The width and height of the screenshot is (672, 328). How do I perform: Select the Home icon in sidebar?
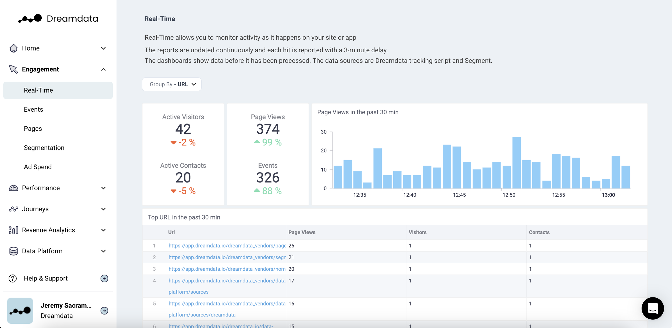coord(13,48)
